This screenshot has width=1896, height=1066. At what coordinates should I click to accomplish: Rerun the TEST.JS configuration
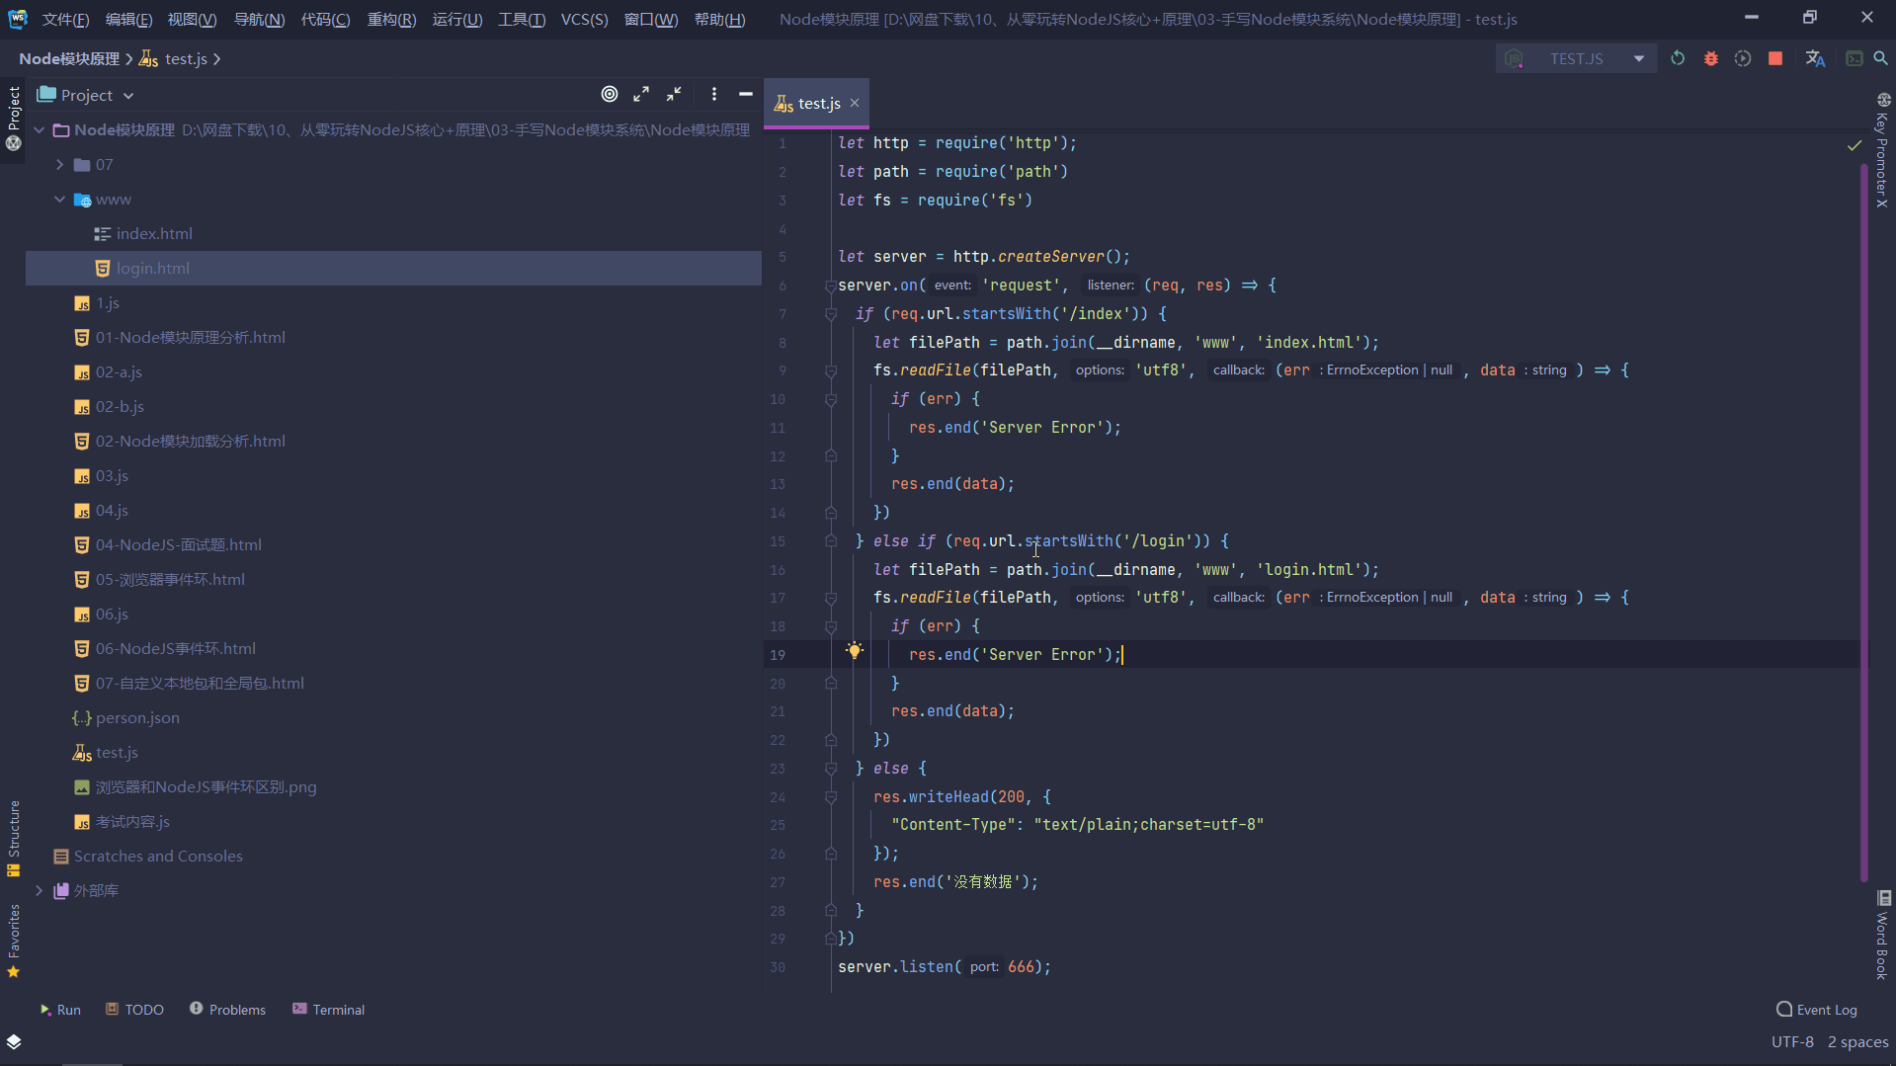click(x=1678, y=58)
